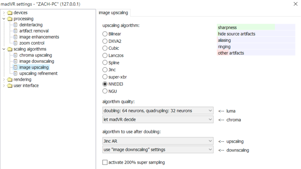Close the madVR settings window
This screenshot has width=301, height=169.
(295, 4)
